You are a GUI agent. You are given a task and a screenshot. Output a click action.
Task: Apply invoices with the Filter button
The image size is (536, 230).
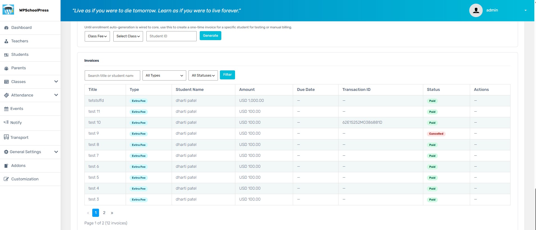point(227,75)
